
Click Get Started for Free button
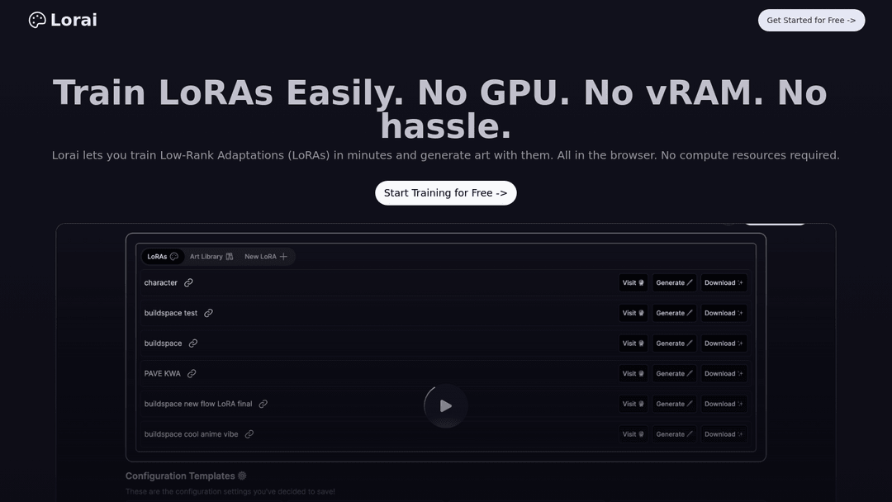[811, 21]
